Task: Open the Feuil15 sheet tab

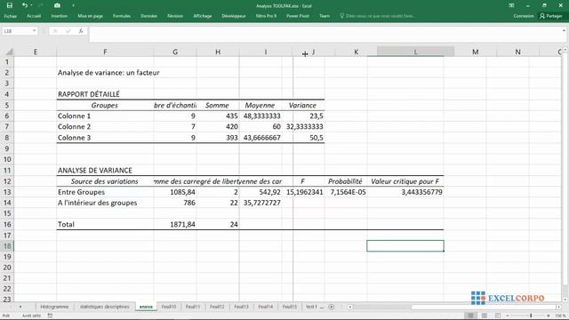Action: [x=290, y=307]
